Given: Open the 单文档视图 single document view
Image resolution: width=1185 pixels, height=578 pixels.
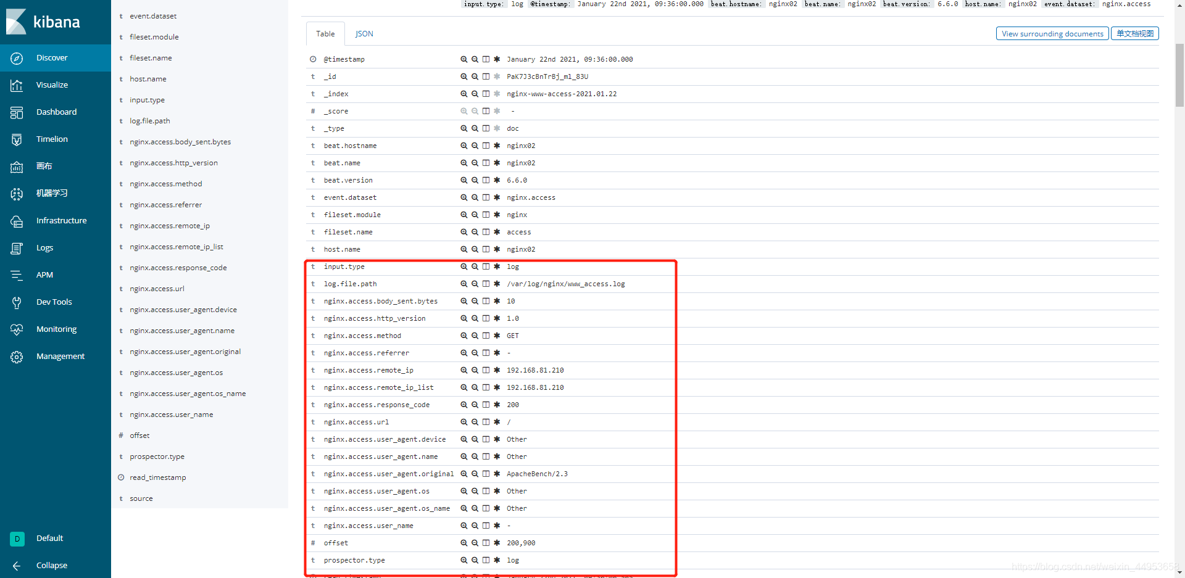Looking at the screenshot, I should coord(1135,34).
